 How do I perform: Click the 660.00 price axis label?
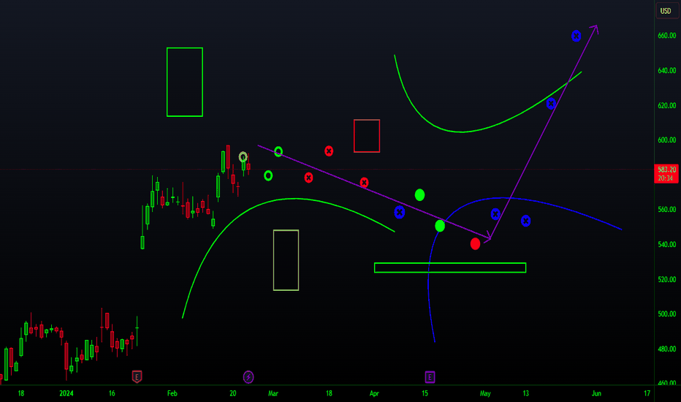click(666, 36)
